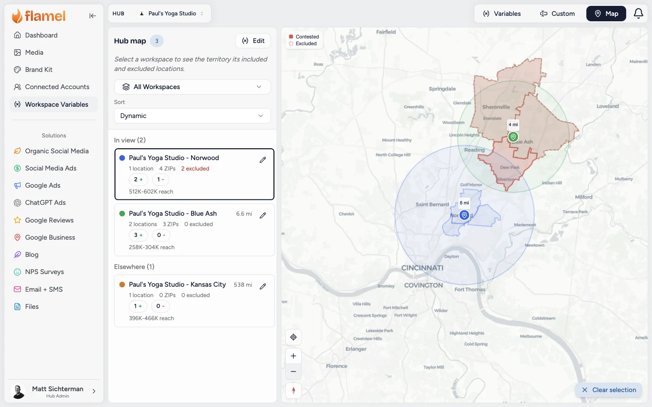Edit the Kansas City location pencil icon
Screen dimensions: 652x407
[x=263, y=286]
